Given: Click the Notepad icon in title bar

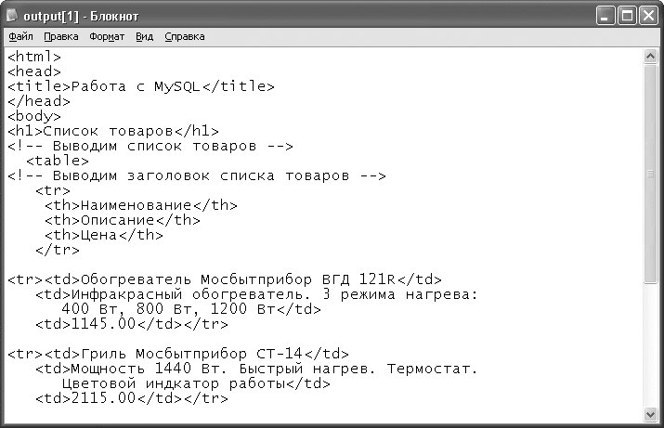Looking at the screenshot, I should pyautogui.click(x=12, y=15).
